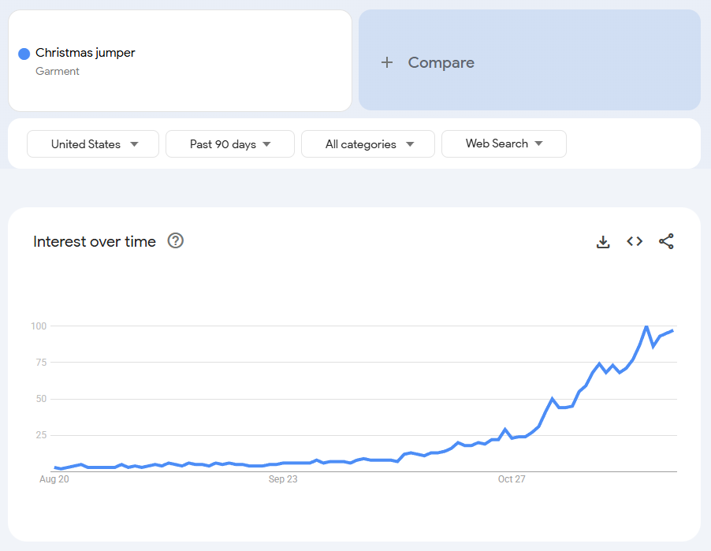Expand the Past 90 days time range
The image size is (711, 551).
tap(230, 144)
